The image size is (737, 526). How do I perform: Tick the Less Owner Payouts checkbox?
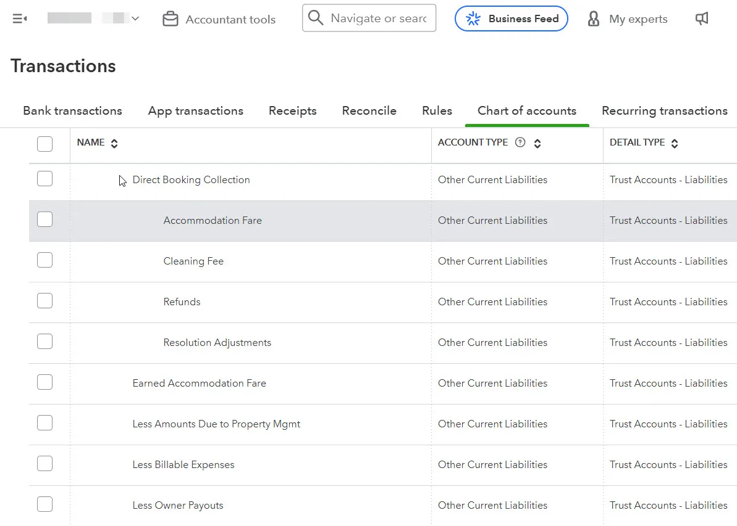45,504
